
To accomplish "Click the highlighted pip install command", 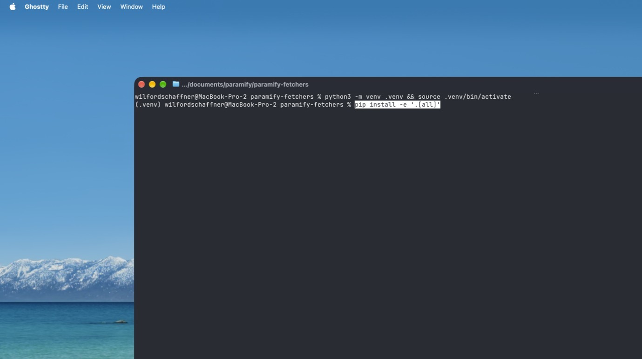I will pos(398,104).
